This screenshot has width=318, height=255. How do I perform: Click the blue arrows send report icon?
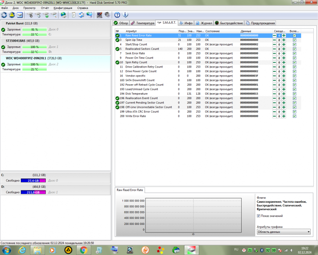pyautogui.click(x=81, y=15)
